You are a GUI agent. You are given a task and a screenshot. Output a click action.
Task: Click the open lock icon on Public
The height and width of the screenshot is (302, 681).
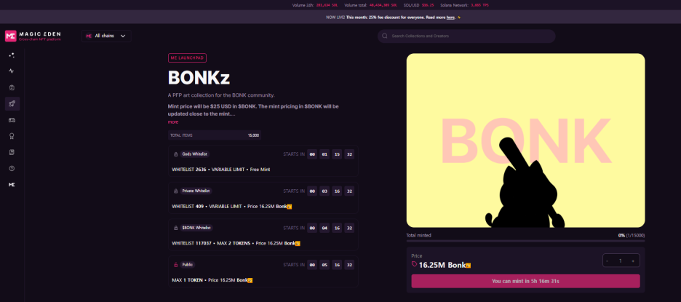pos(175,265)
